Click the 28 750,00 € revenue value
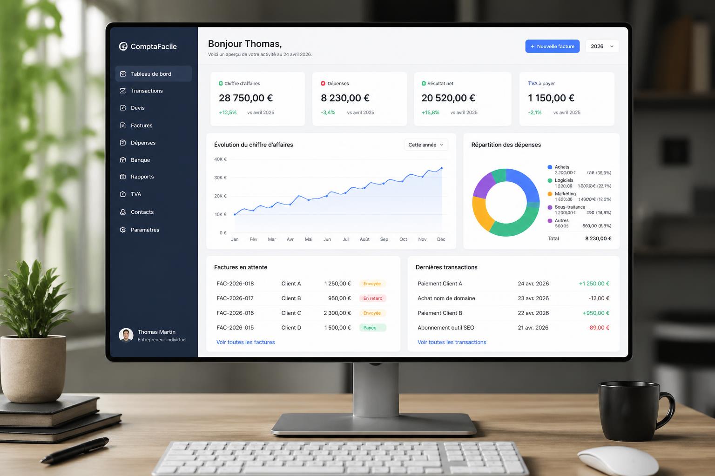Image resolution: width=715 pixels, height=476 pixels. pyautogui.click(x=246, y=98)
